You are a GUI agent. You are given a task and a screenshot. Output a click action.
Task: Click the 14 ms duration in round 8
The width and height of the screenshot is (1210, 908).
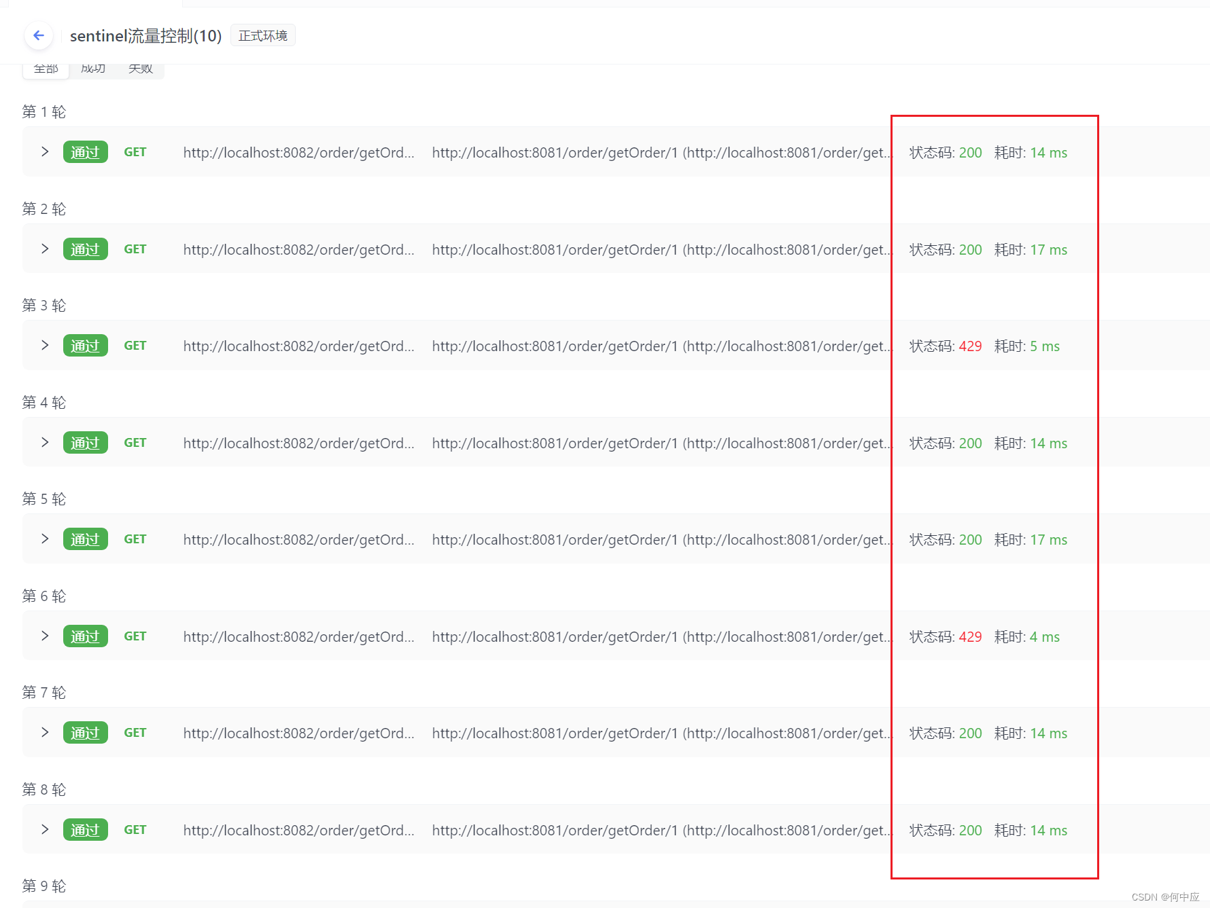coord(1048,831)
